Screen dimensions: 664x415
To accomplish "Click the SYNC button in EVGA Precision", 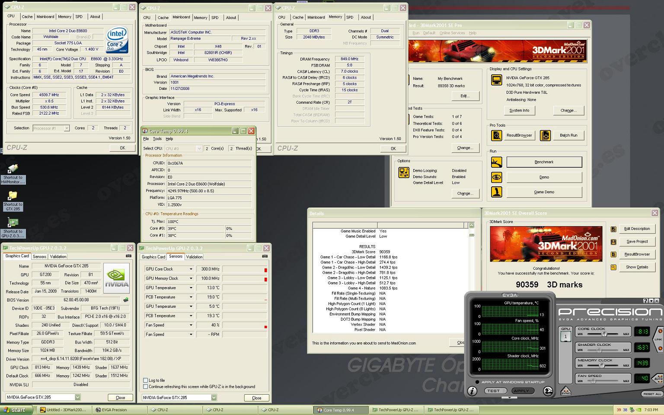I will 565,390.
